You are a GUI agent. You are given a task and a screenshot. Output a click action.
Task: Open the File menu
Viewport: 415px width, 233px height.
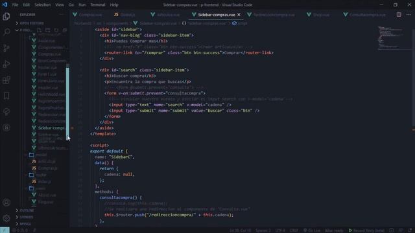click(x=15, y=5)
